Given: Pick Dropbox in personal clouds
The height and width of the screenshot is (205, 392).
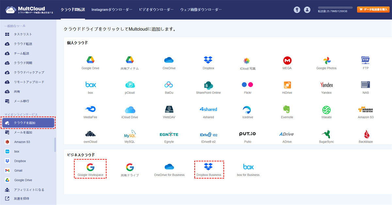Looking at the screenshot, I should 208,60.
